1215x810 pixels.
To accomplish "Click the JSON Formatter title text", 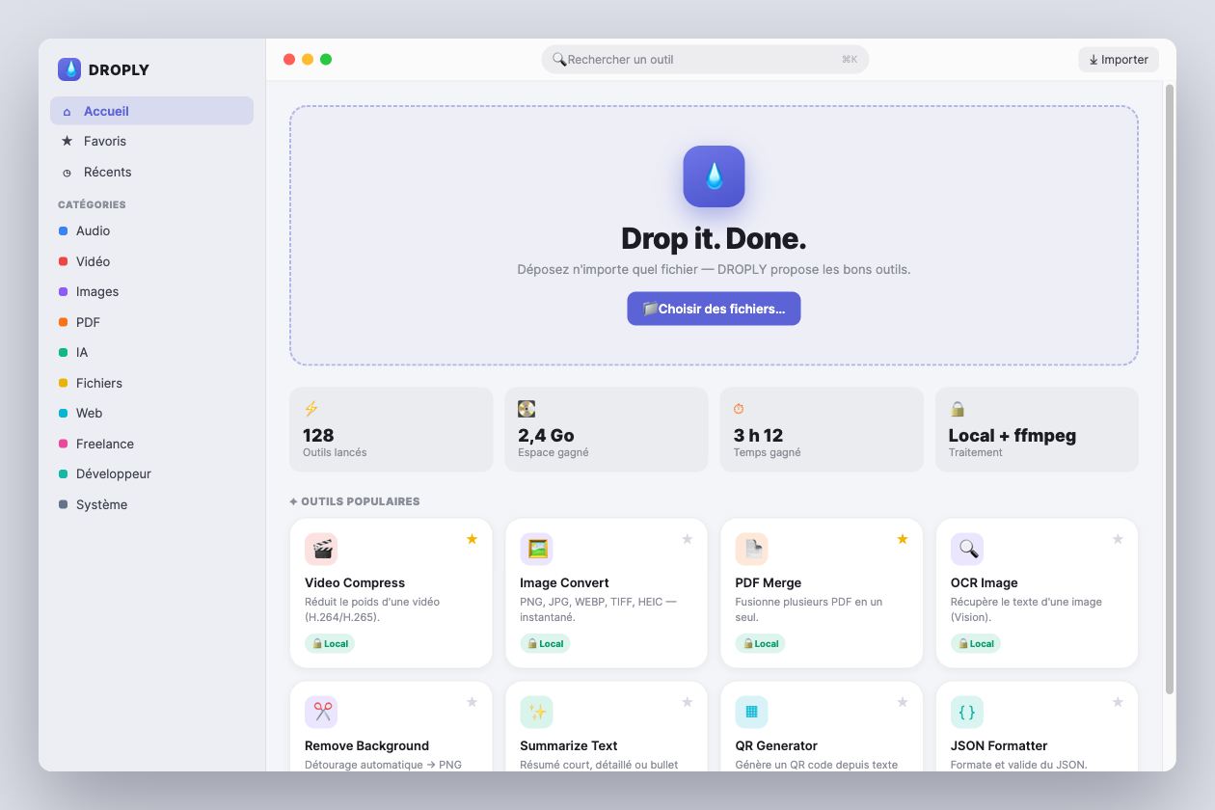I will 999,745.
